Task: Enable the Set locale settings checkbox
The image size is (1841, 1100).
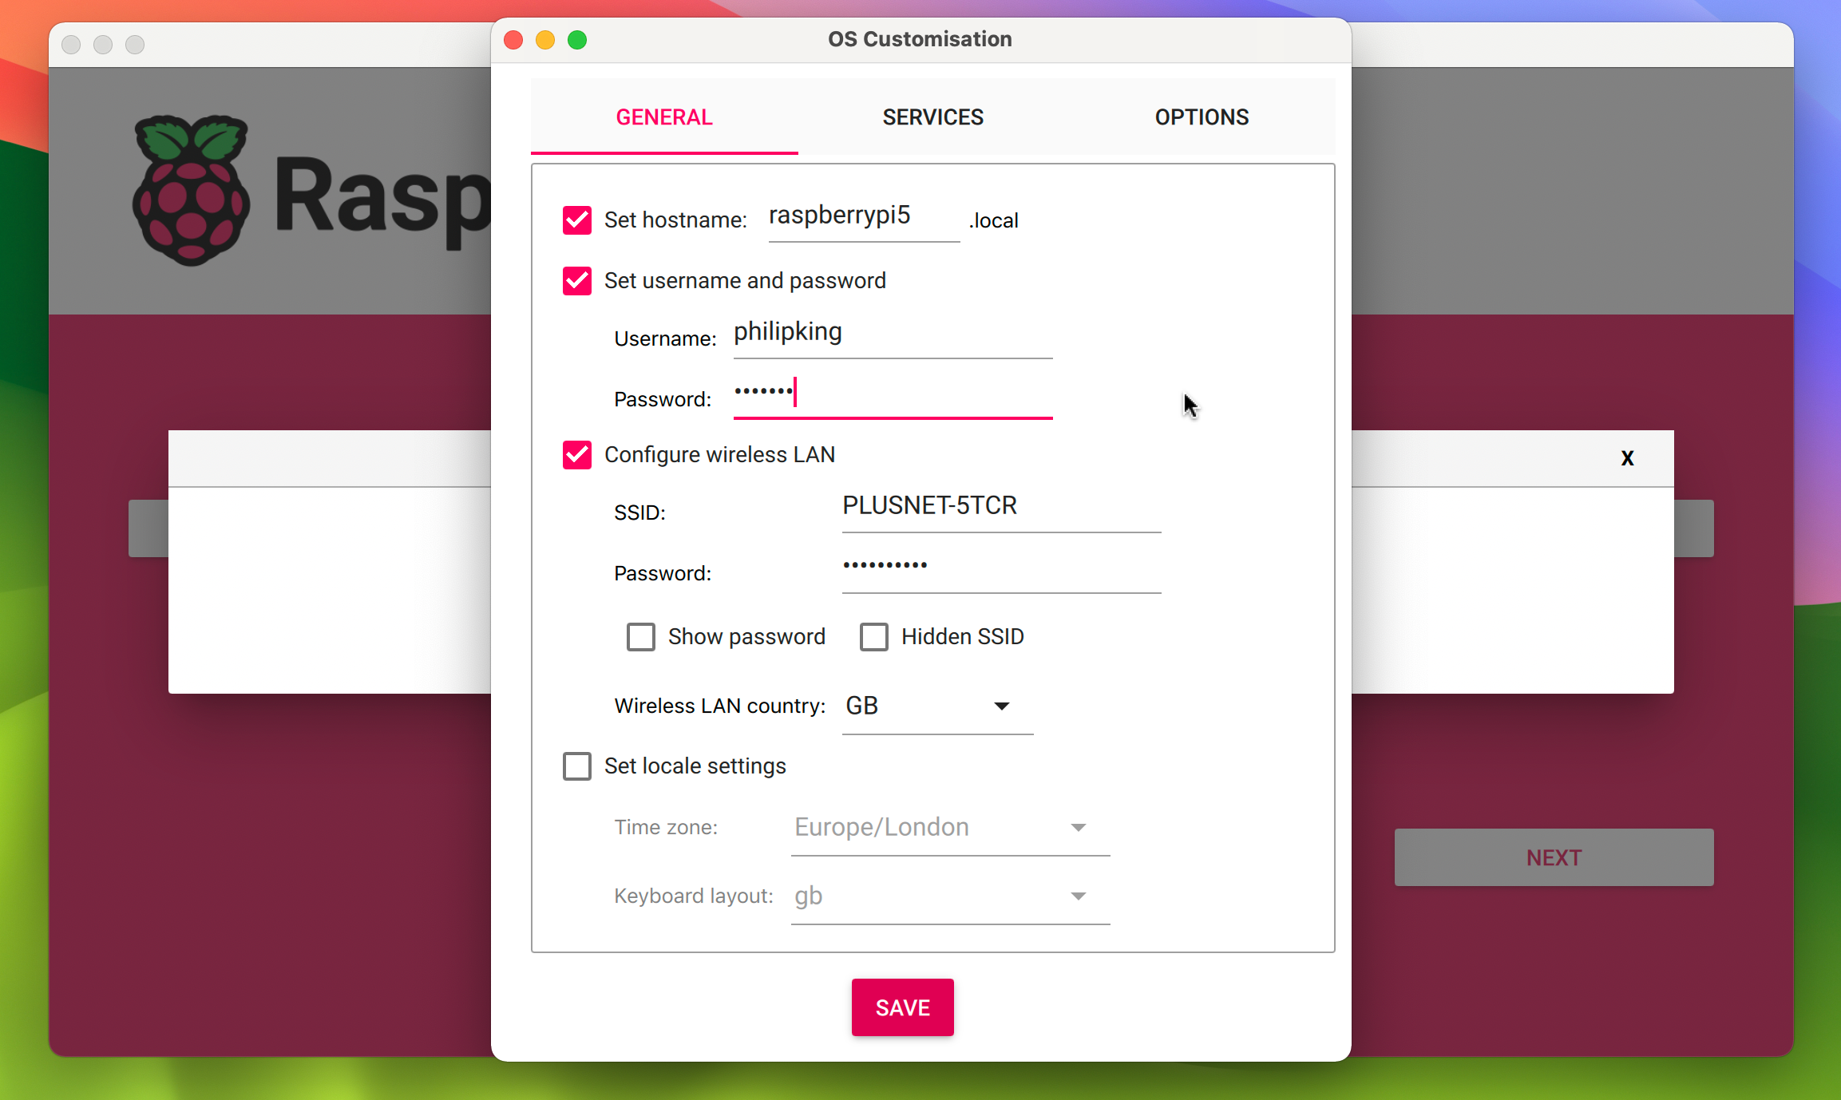Action: pyautogui.click(x=579, y=766)
